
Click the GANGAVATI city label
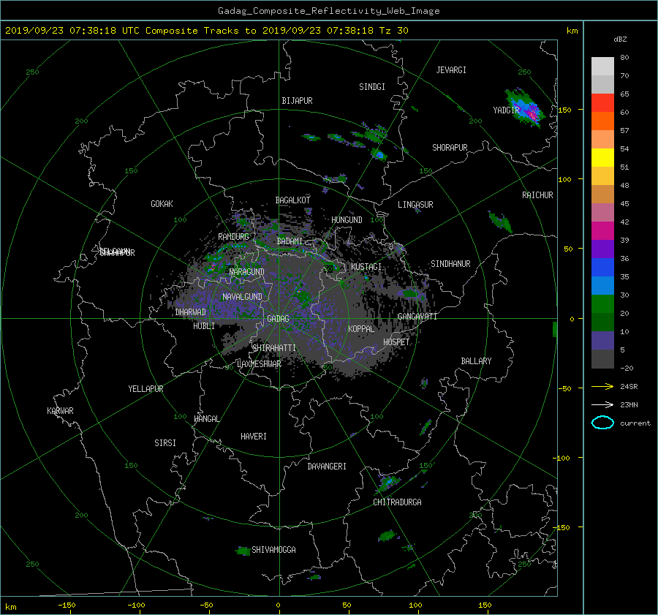point(417,317)
